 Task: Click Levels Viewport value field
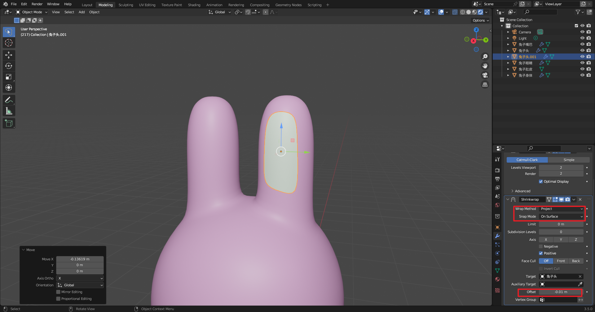click(x=561, y=168)
